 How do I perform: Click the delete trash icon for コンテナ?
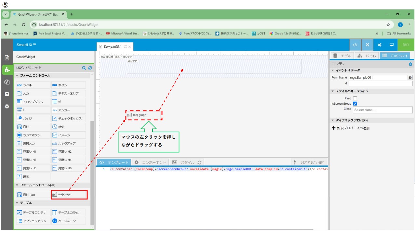410,64
